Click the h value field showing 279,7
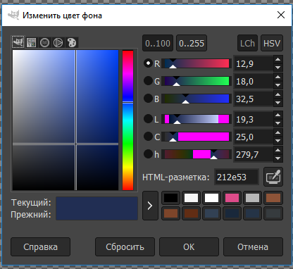The width and height of the screenshot is (293, 269). (x=254, y=154)
